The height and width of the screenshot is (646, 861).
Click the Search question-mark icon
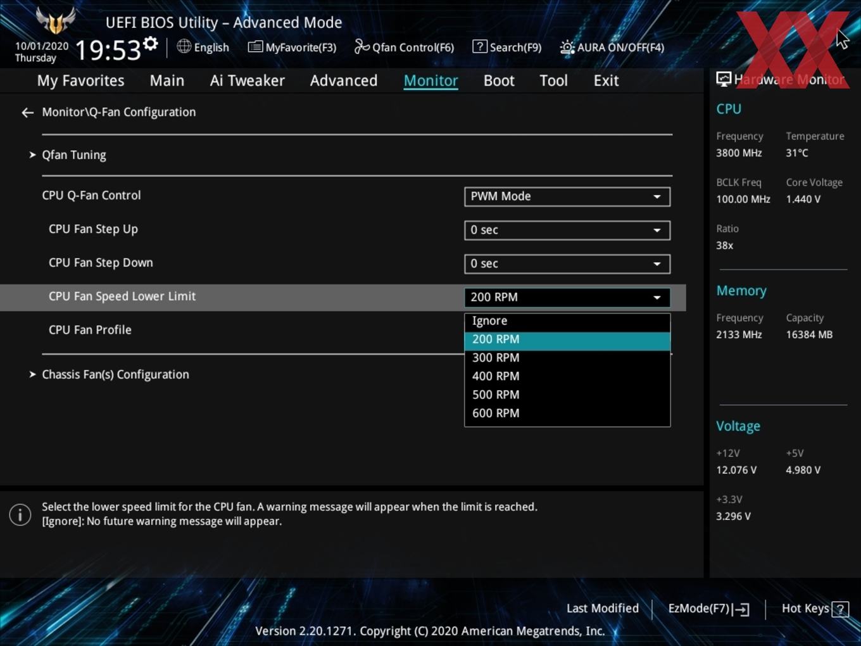480,46
